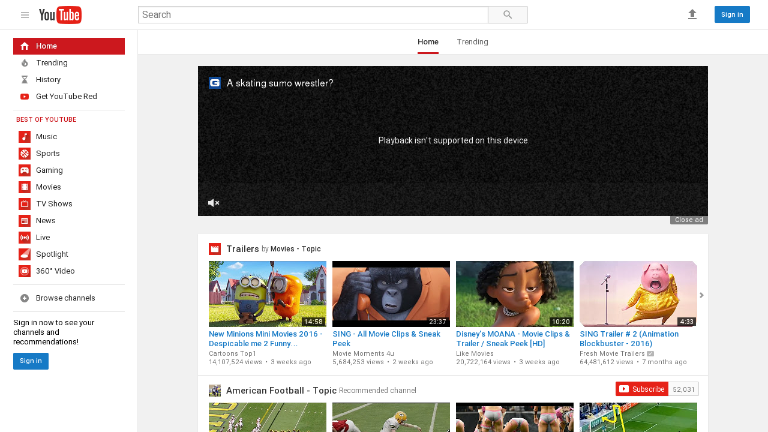The width and height of the screenshot is (768, 432).
Task: Play the Minions video thumbnail
Action: [268, 294]
